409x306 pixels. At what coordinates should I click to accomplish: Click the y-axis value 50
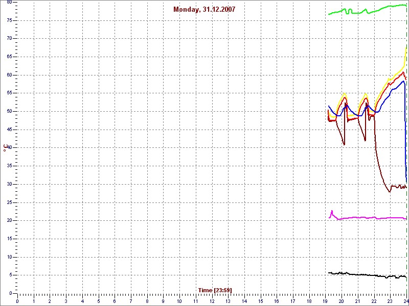pos(9,111)
